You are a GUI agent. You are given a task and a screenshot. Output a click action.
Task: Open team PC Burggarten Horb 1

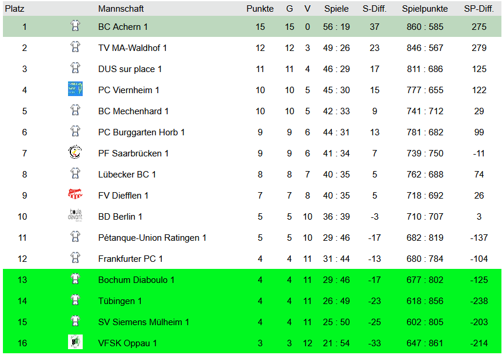coord(141,132)
